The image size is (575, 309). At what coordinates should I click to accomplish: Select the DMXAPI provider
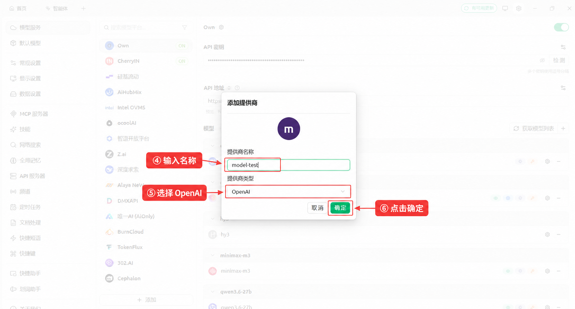(146, 201)
